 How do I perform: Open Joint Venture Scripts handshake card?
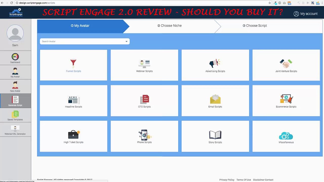click(x=286, y=65)
